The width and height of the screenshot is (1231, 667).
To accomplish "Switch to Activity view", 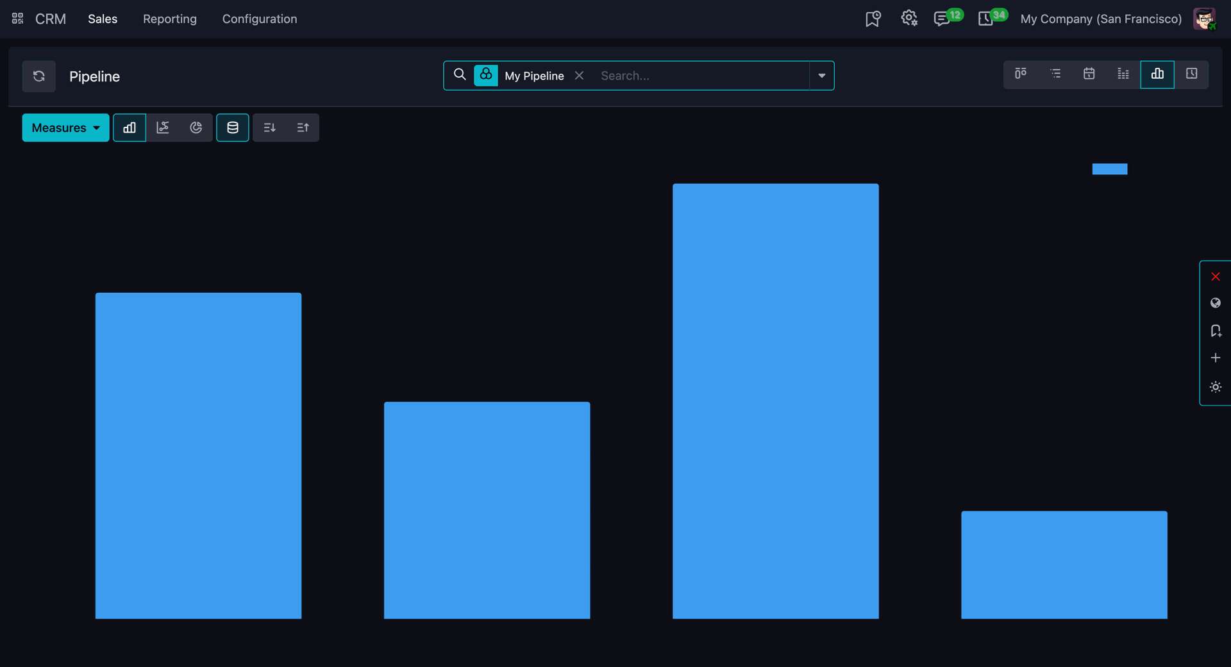I will [x=1191, y=74].
